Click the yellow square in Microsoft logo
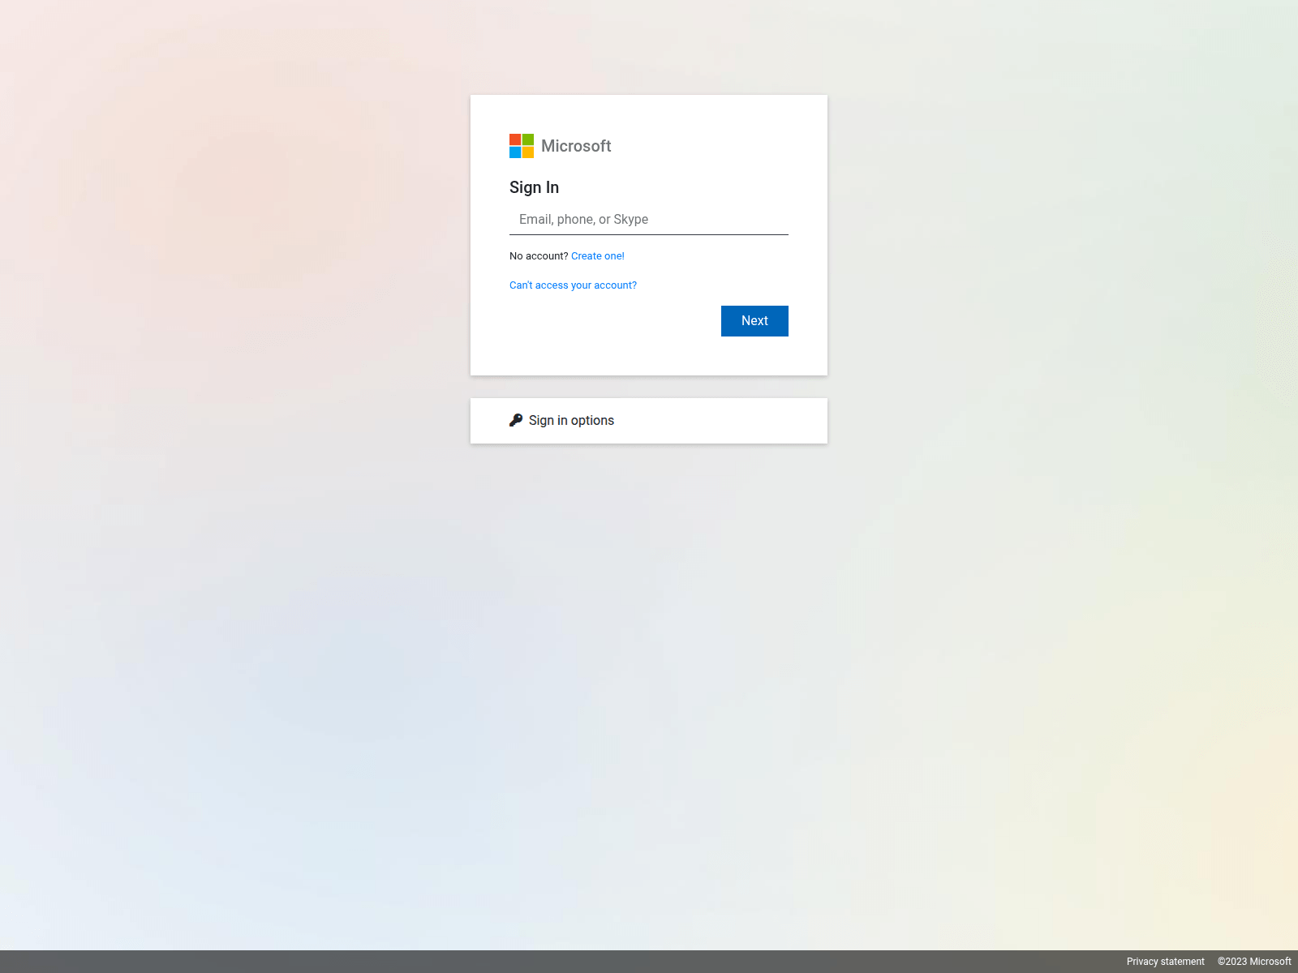 coord(528,152)
